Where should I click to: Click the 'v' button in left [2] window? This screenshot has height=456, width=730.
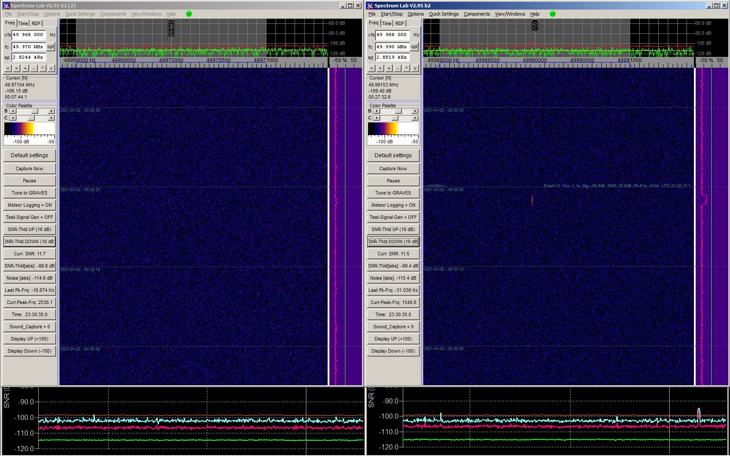(51, 68)
